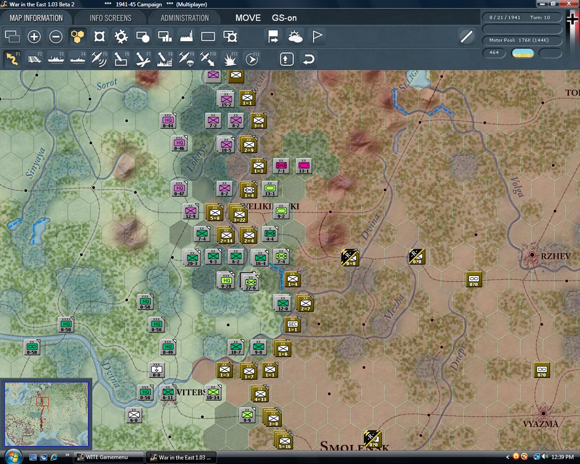Select the F8 bomb city icon

tap(164, 59)
